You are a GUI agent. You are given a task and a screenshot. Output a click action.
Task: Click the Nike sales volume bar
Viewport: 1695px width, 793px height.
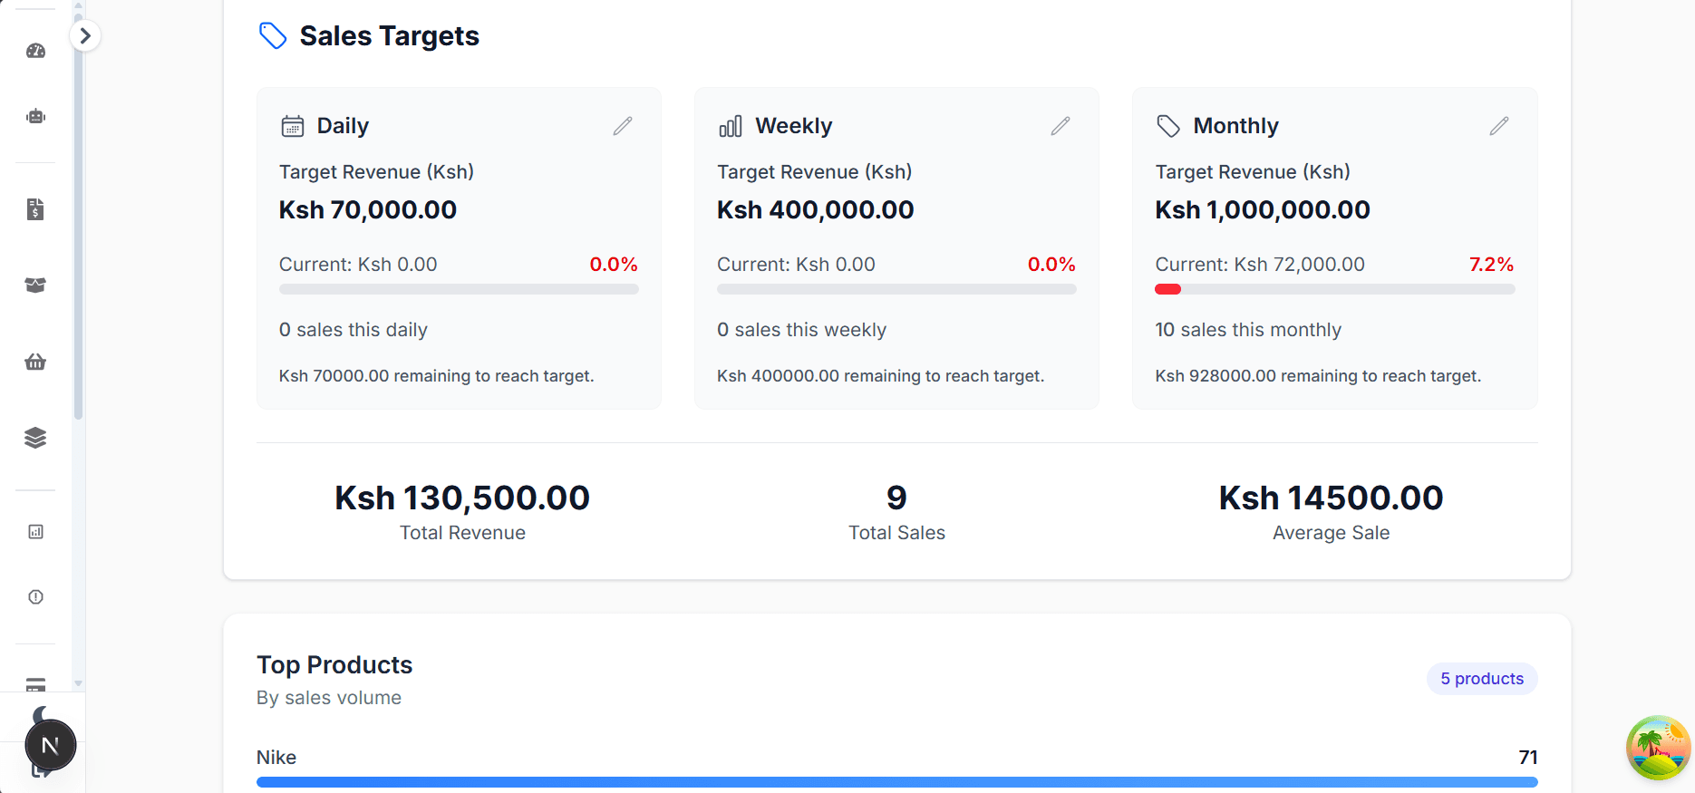click(x=896, y=782)
